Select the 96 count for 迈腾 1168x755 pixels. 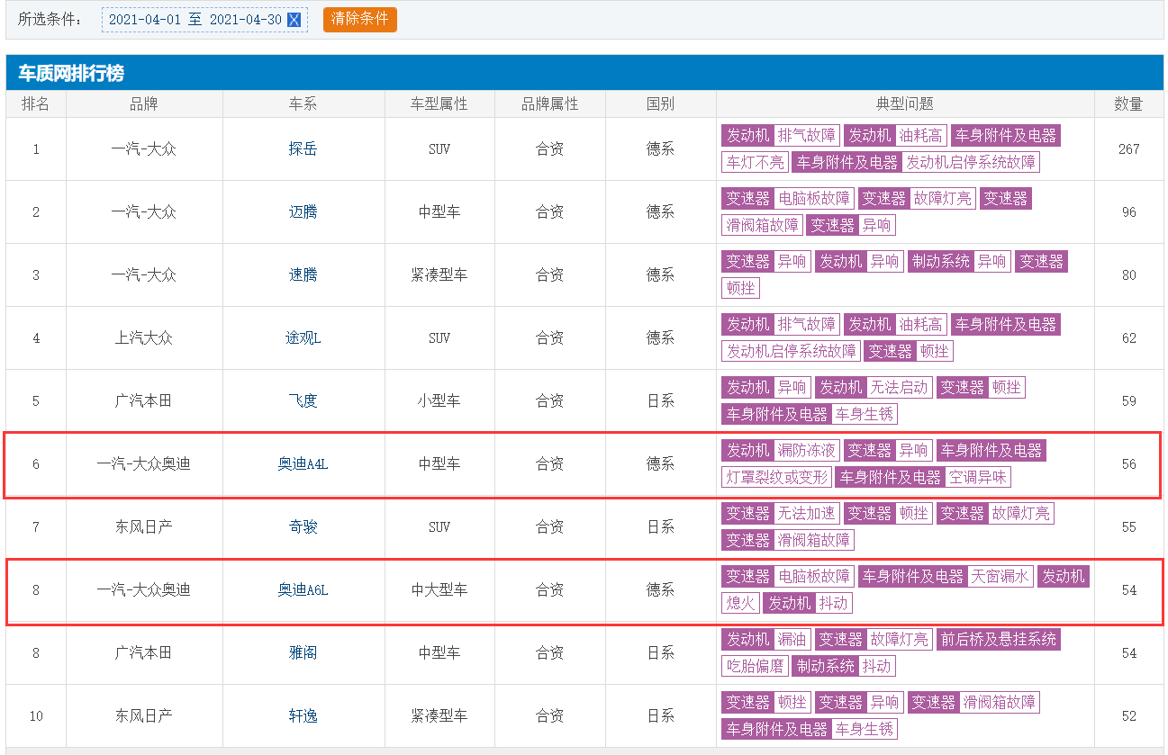tap(1129, 212)
